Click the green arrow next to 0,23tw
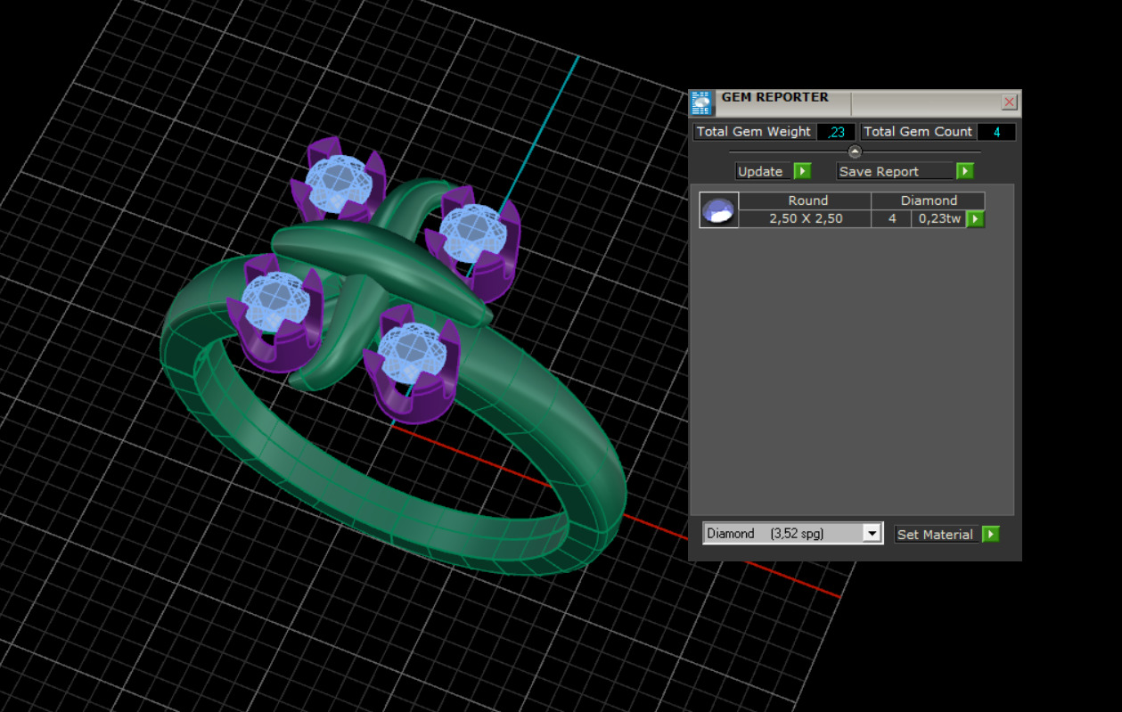This screenshot has height=712, width=1122. (975, 218)
